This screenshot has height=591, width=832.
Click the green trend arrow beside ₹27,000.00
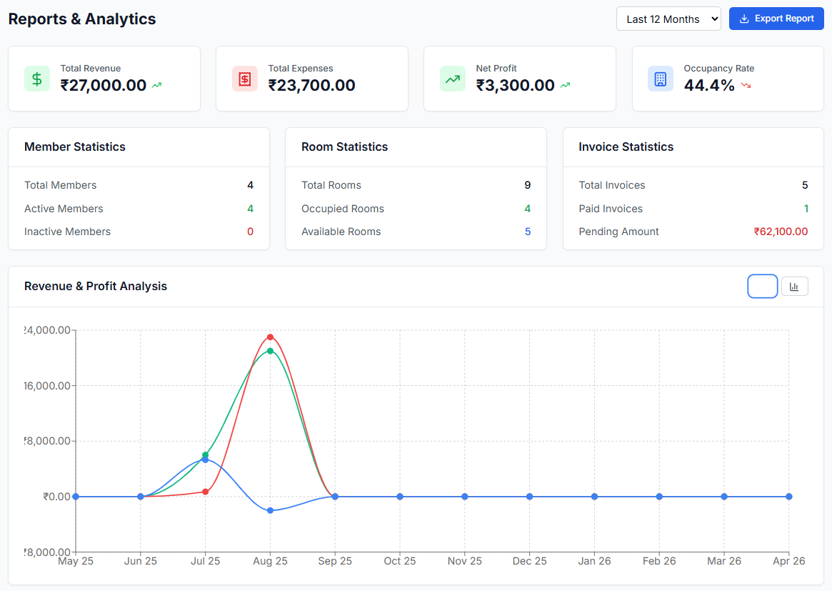point(156,85)
